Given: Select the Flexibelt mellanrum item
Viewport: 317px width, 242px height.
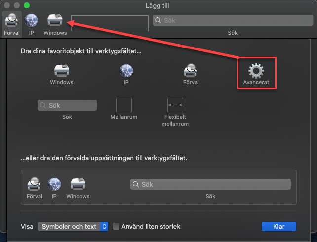Looking at the screenshot, I should coord(175,105).
